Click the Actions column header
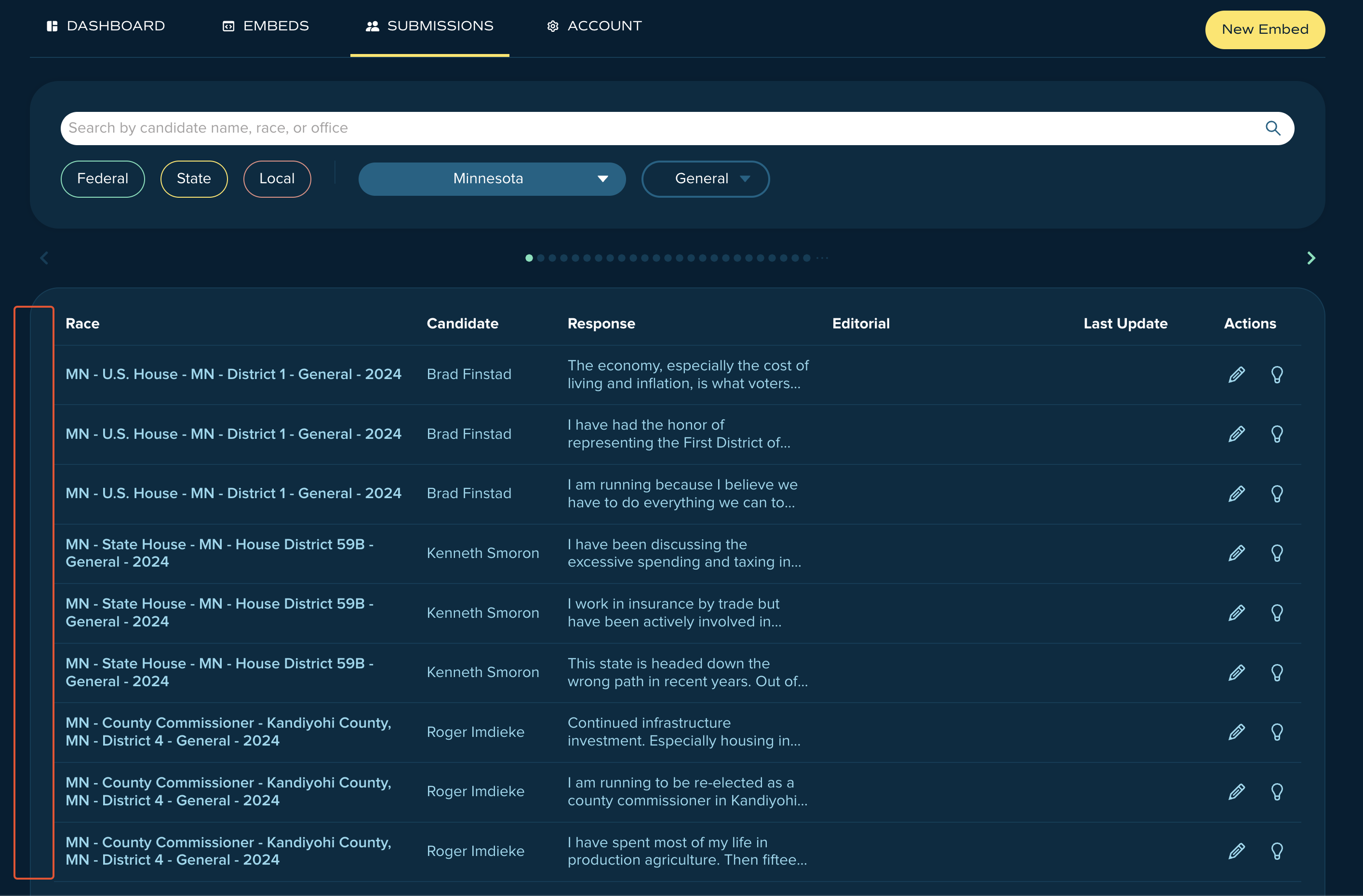This screenshot has width=1363, height=896. pos(1250,324)
